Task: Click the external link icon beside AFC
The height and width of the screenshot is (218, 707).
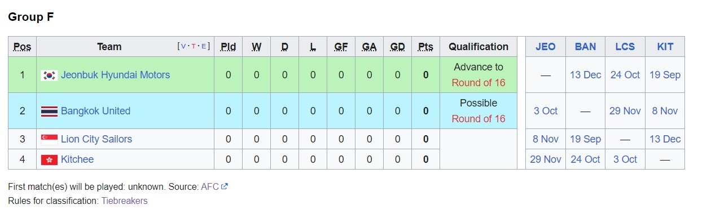Action: 225,186
